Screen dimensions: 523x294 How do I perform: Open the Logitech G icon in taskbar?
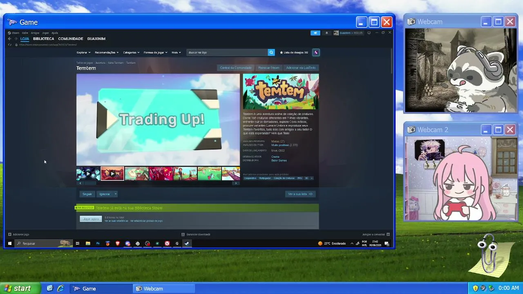(x=177, y=243)
